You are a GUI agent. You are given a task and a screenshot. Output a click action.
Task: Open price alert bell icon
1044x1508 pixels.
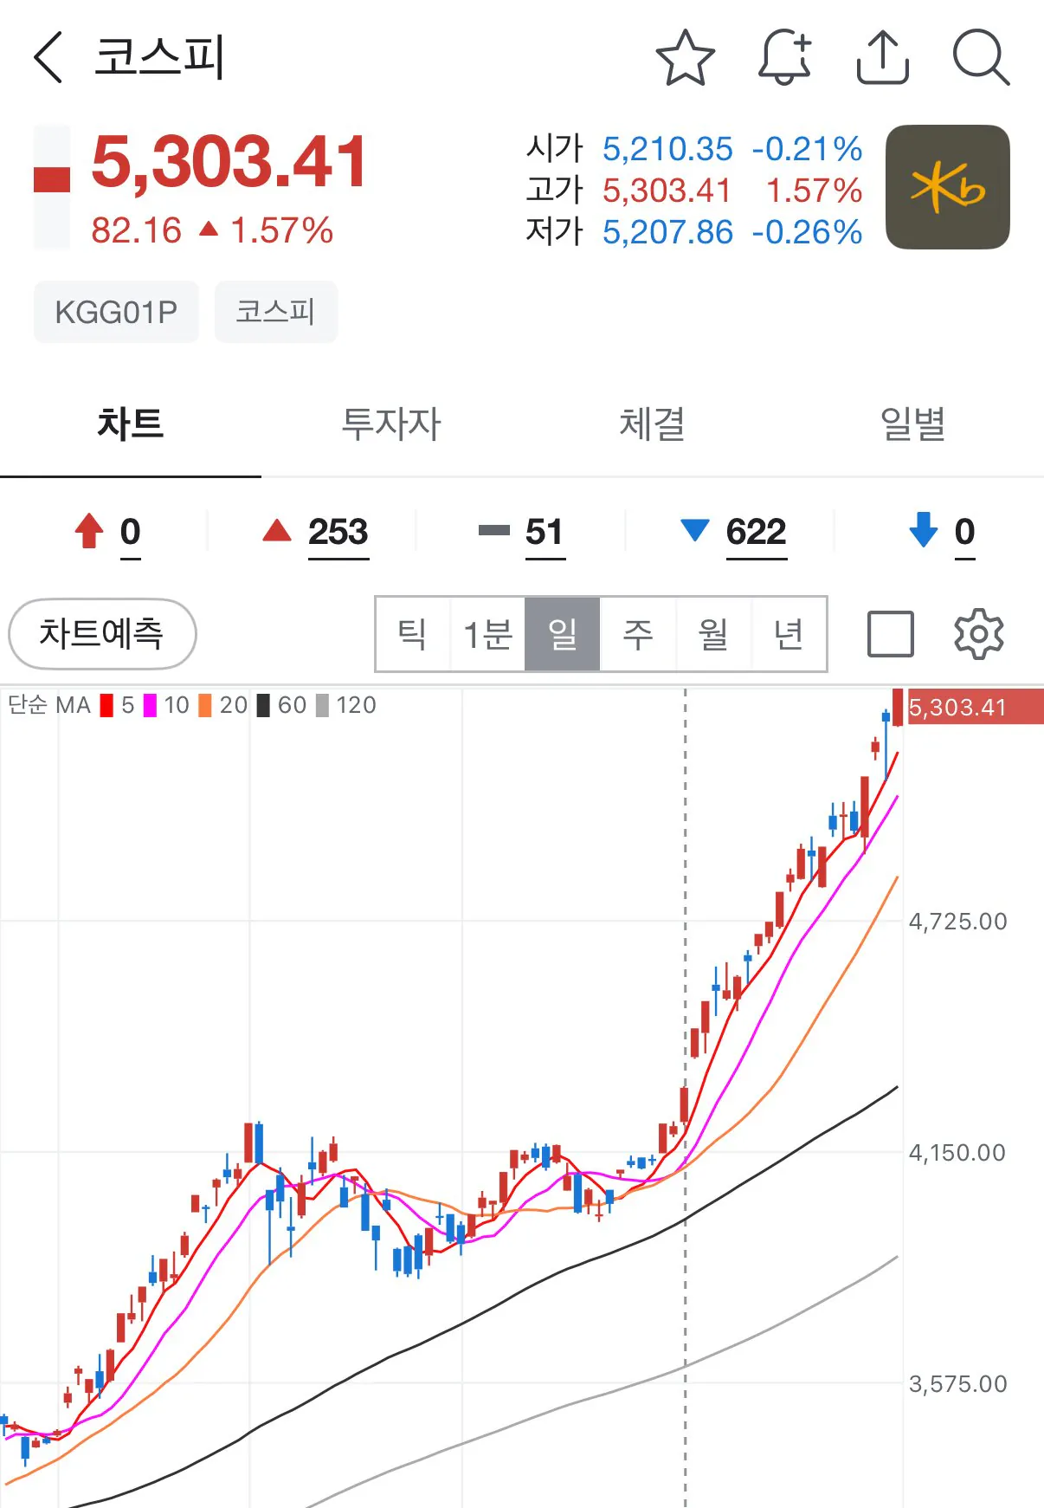click(784, 58)
